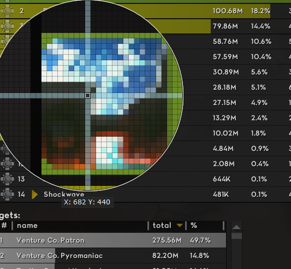The height and width of the screenshot is (269, 291).
Task: Click the 1.8% percentage value
Action: point(258,133)
